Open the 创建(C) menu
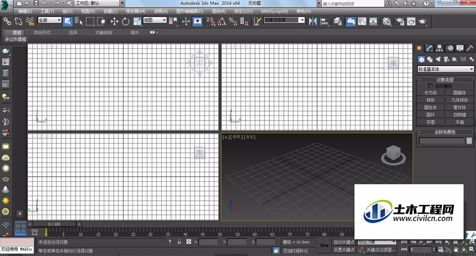The image size is (476, 256). (x=110, y=11)
